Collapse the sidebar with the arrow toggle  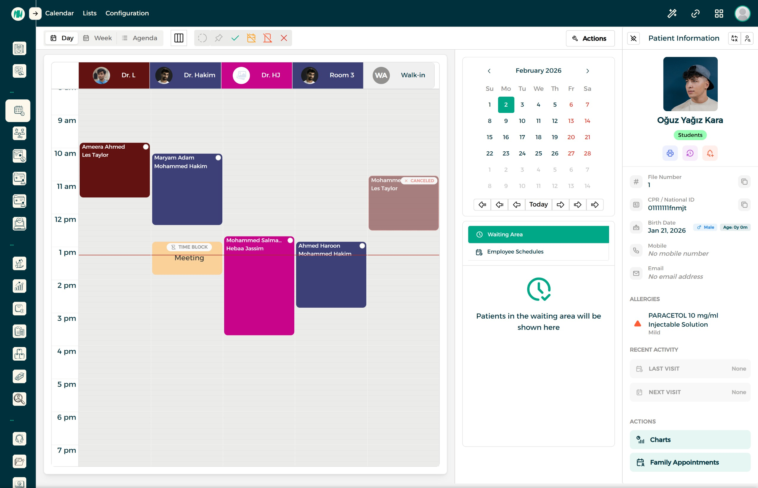[35, 13]
